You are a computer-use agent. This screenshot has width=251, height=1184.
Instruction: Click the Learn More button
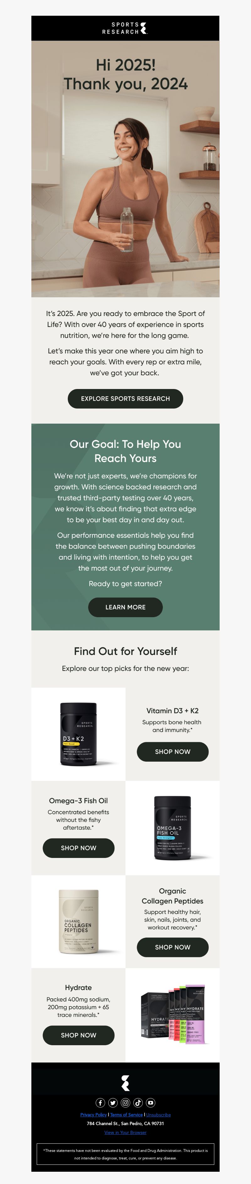pyautogui.click(x=125, y=607)
